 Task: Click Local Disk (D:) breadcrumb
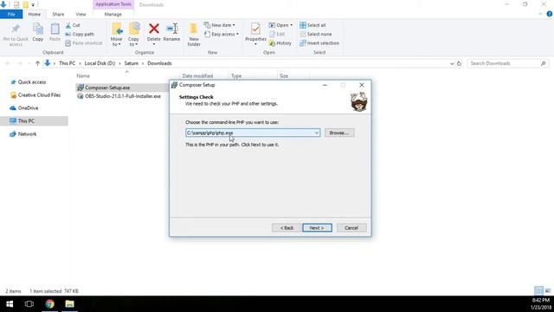(x=100, y=63)
